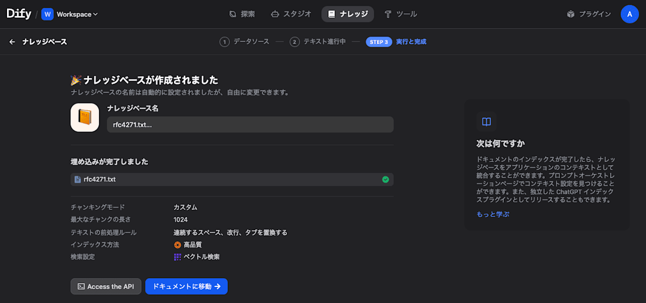Click the カスタム chunking mode value

[x=185, y=207]
